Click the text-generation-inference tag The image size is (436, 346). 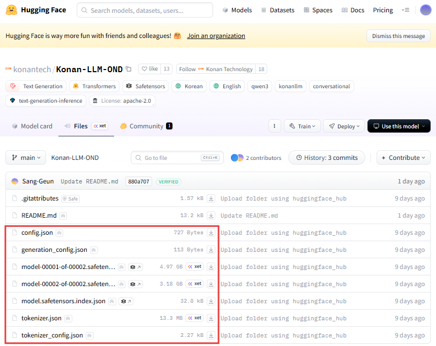click(x=46, y=101)
